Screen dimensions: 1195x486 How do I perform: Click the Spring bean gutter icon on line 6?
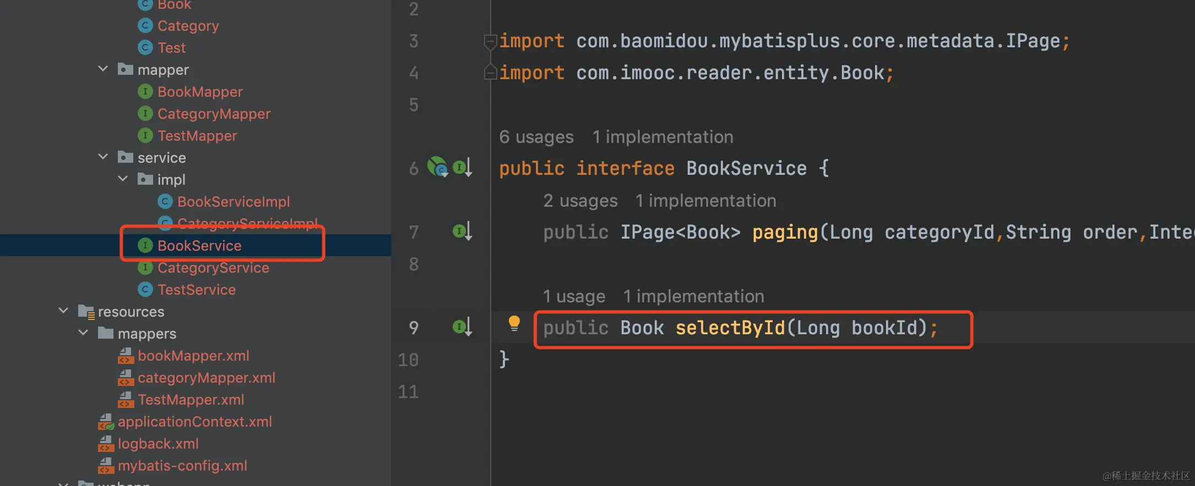[438, 167]
